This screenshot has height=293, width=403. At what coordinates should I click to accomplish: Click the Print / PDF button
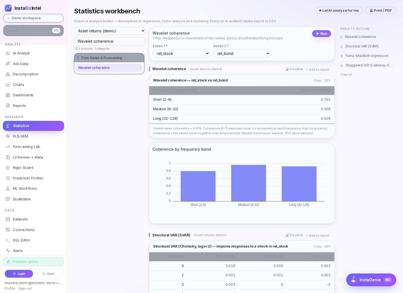click(381, 11)
